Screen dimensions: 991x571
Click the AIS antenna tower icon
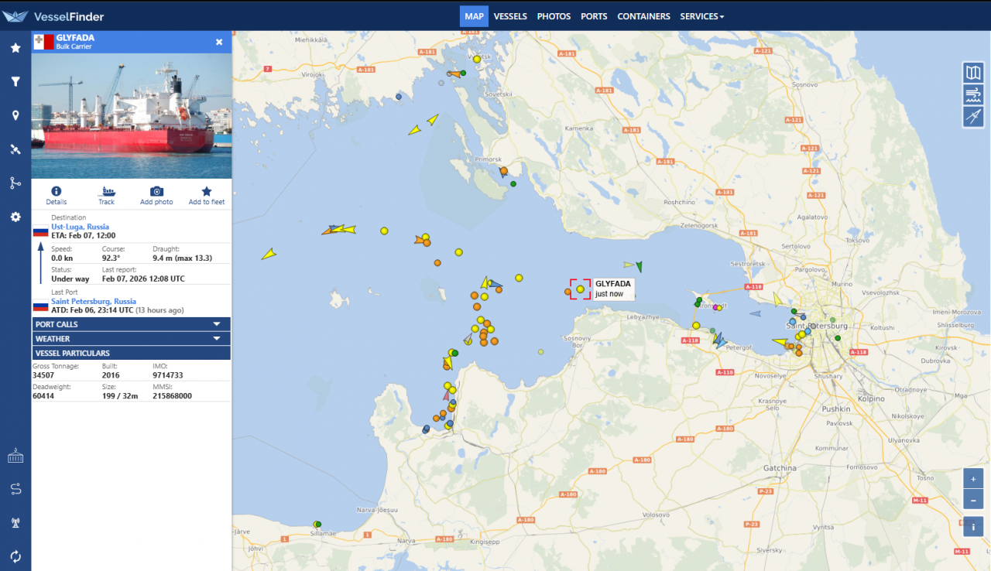pos(15,522)
